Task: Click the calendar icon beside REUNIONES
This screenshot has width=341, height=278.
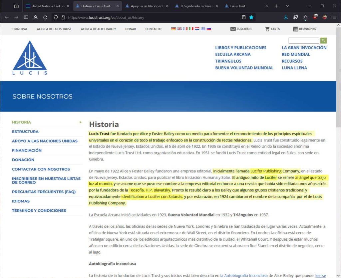Action: pos(295,29)
